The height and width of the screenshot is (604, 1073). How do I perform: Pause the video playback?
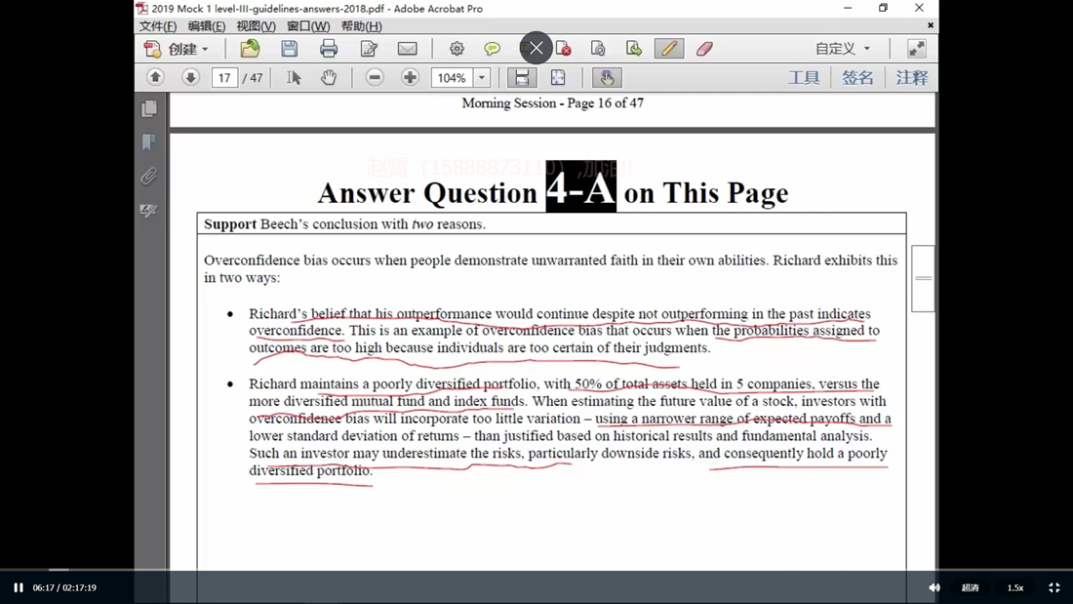click(x=19, y=587)
